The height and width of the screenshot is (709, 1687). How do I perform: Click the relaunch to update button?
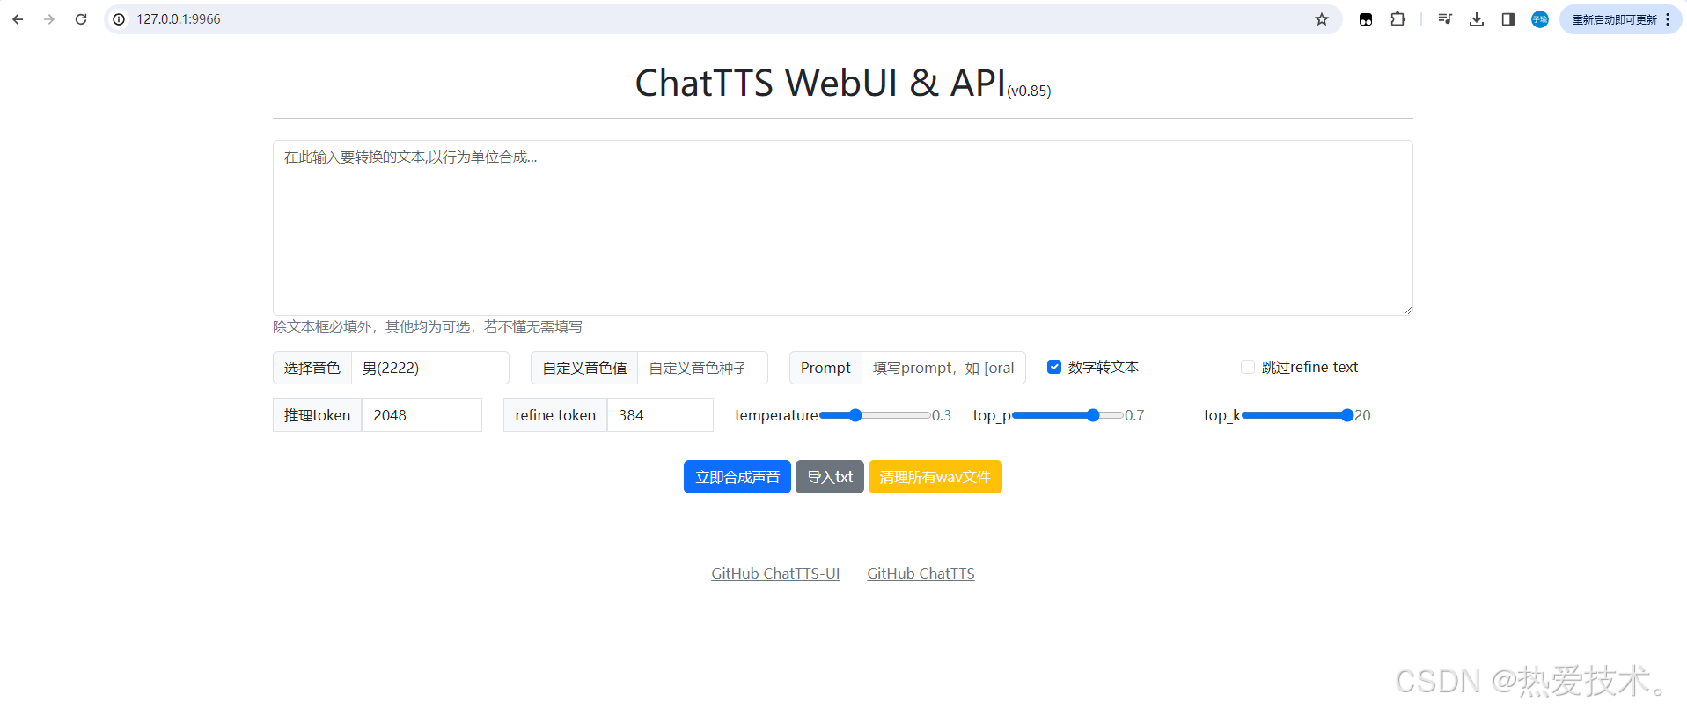click(1620, 19)
